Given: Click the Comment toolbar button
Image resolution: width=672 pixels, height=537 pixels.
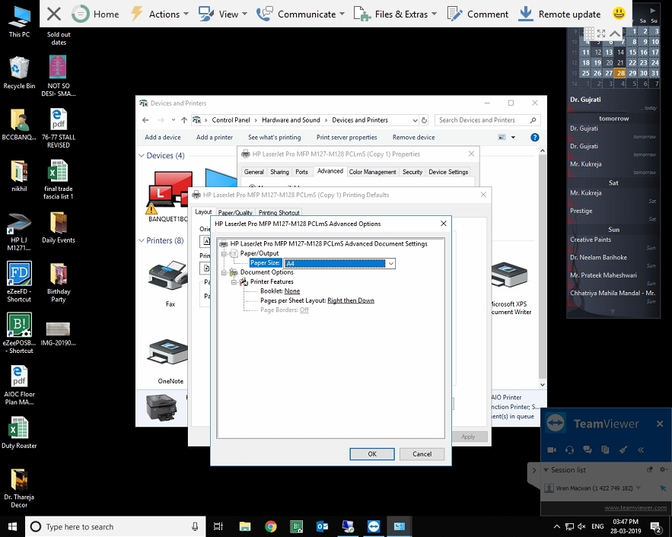Looking at the screenshot, I should (477, 14).
